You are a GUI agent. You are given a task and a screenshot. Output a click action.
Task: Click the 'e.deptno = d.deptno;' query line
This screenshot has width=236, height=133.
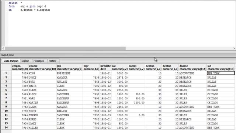click(35, 10)
